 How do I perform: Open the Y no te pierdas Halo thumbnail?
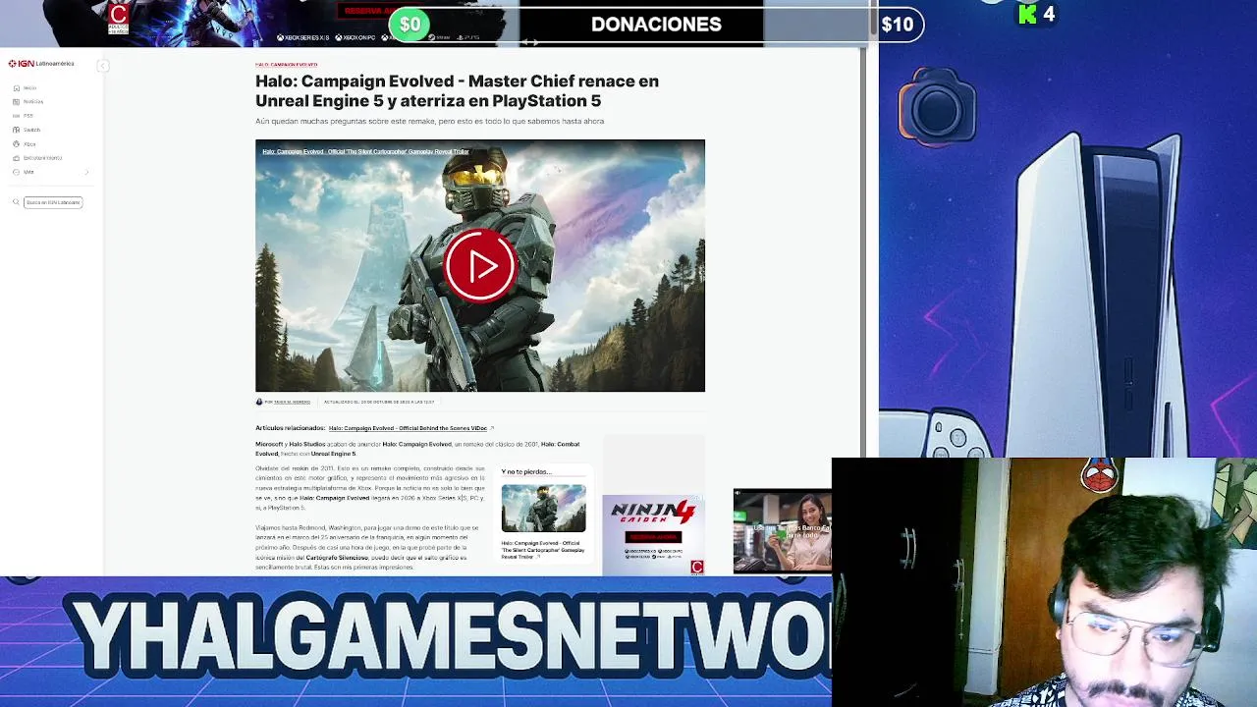(543, 508)
